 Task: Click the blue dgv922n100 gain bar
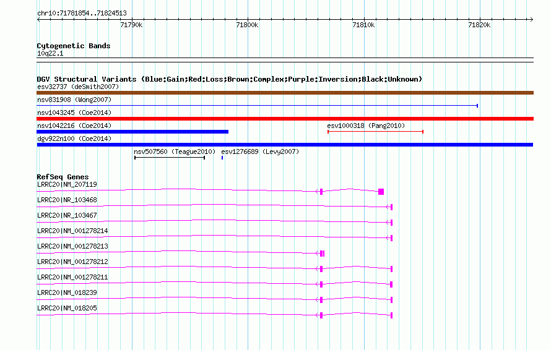point(285,145)
